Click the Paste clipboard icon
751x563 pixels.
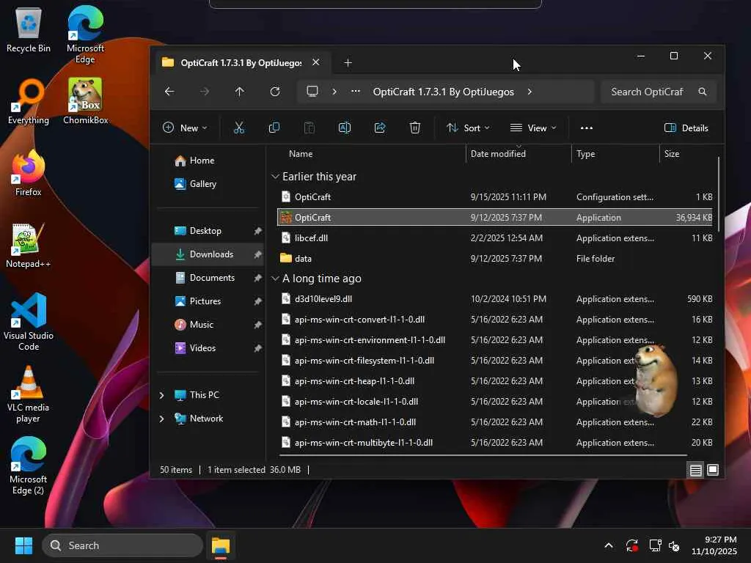309,128
